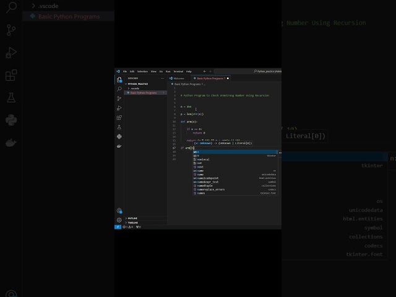Click the 'def arm(x):' code line
Viewport: 396px width, 297px height.
click(189, 122)
